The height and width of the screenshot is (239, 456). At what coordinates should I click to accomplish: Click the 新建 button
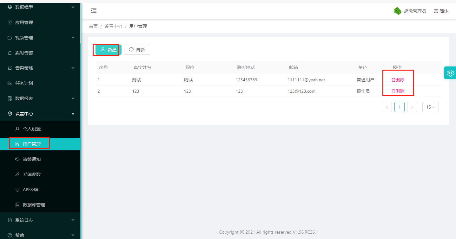(108, 50)
